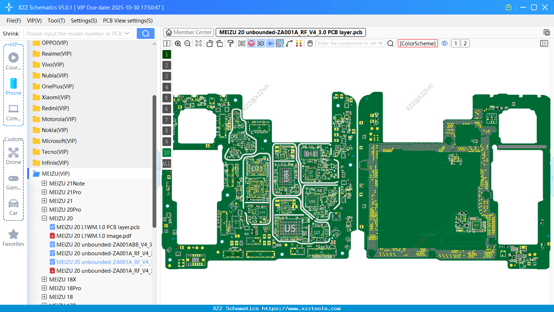Click the Member Center button
Viewport: 554px width, 312px height.
click(x=188, y=32)
